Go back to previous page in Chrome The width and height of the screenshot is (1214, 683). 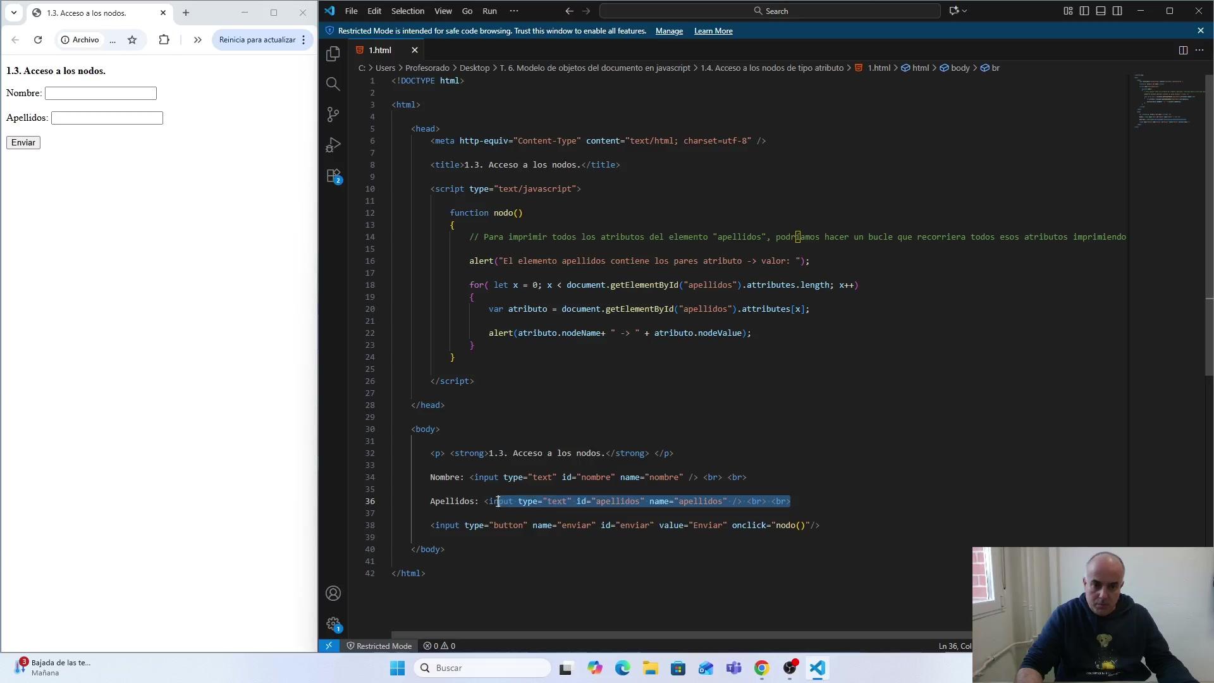click(x=15, y=40)
